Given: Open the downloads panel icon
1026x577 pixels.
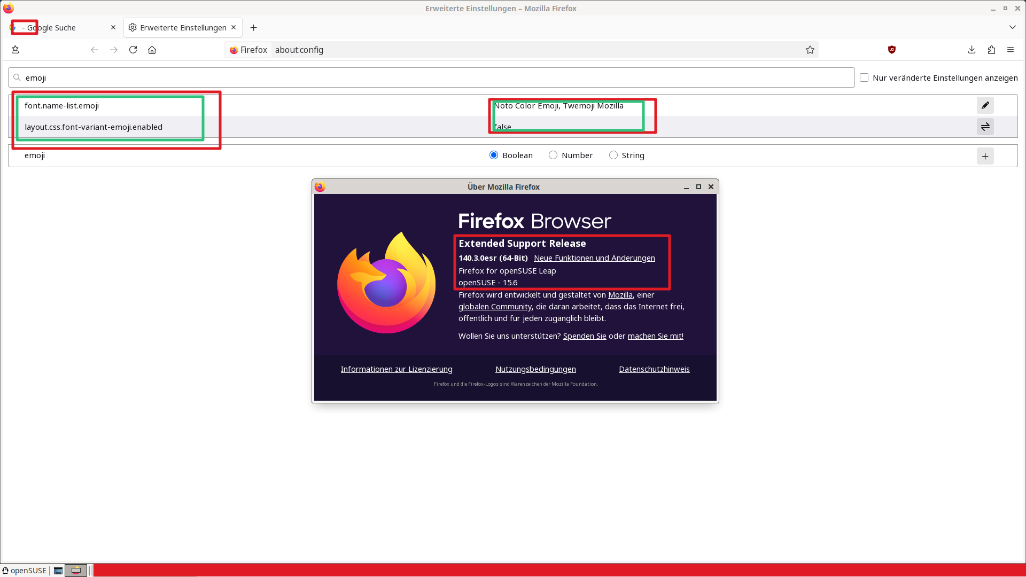Looking at the screenshot, I should point(972,50).
